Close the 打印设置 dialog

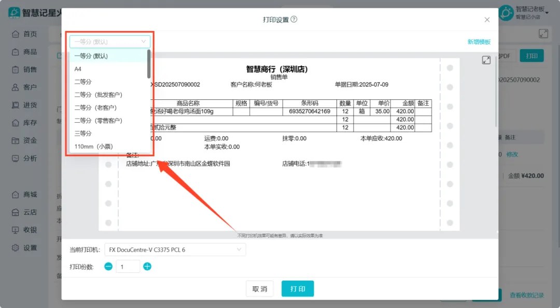(487, 20)
